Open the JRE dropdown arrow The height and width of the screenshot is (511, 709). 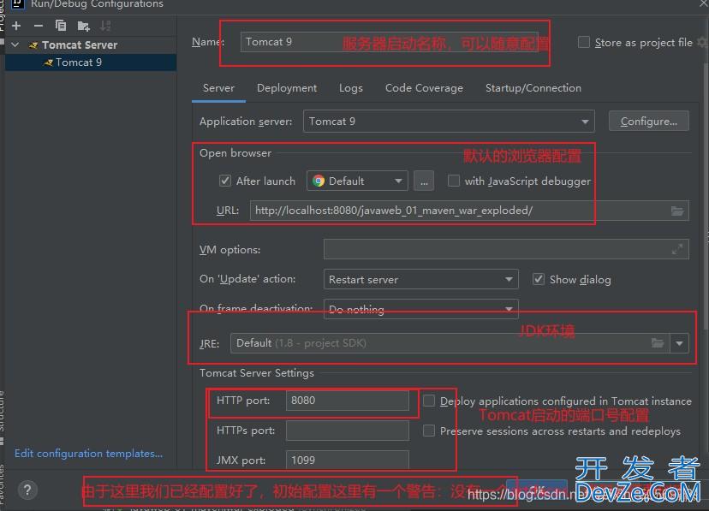pos(679,343)
